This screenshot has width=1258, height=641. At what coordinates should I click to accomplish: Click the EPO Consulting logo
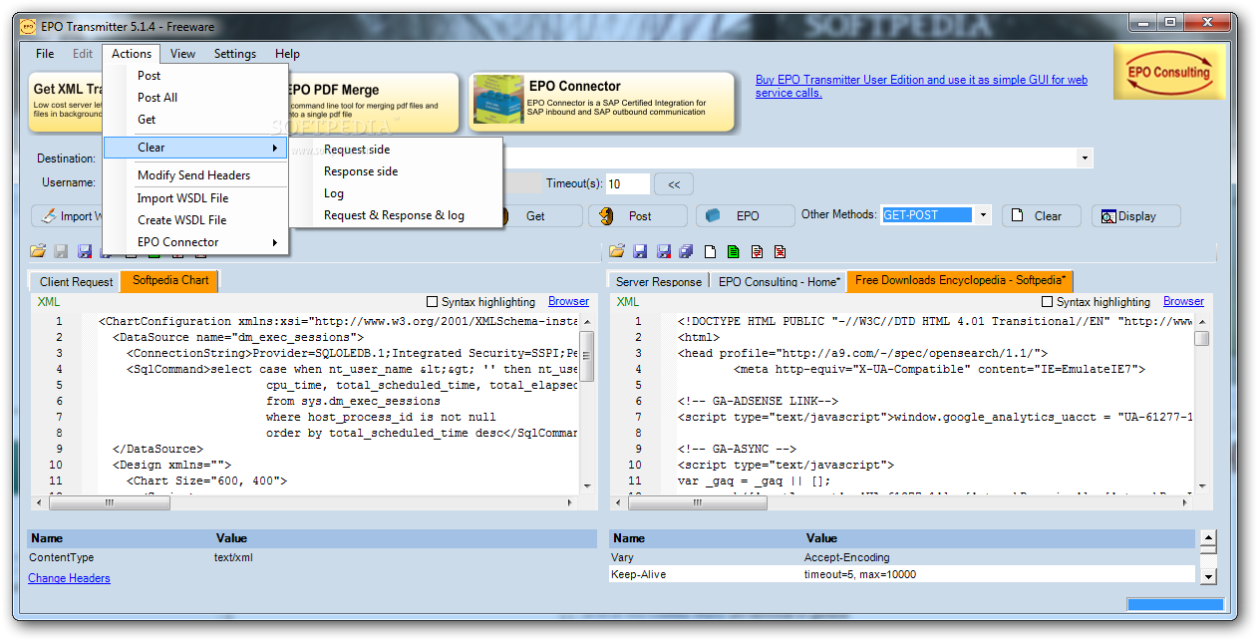click(1168, 71)
